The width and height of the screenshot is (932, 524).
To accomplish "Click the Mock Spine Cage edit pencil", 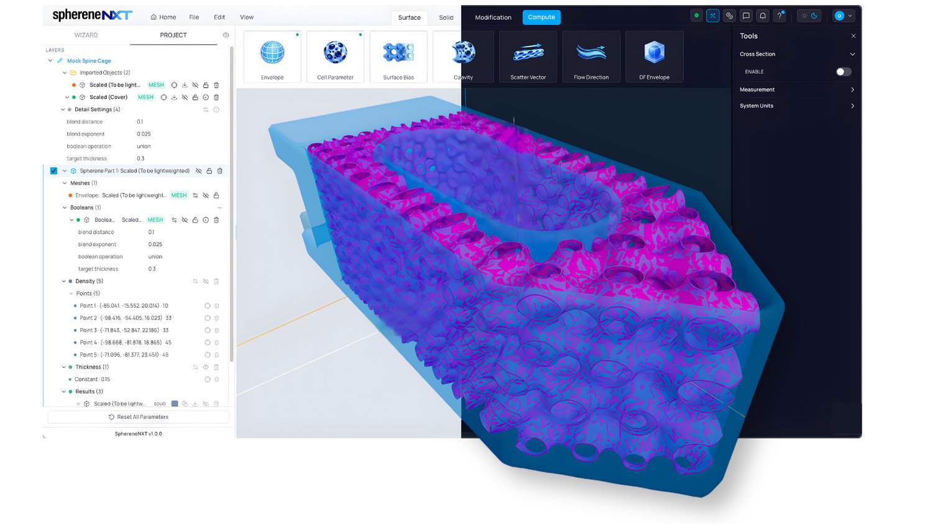I will click(x=60, y=61).
